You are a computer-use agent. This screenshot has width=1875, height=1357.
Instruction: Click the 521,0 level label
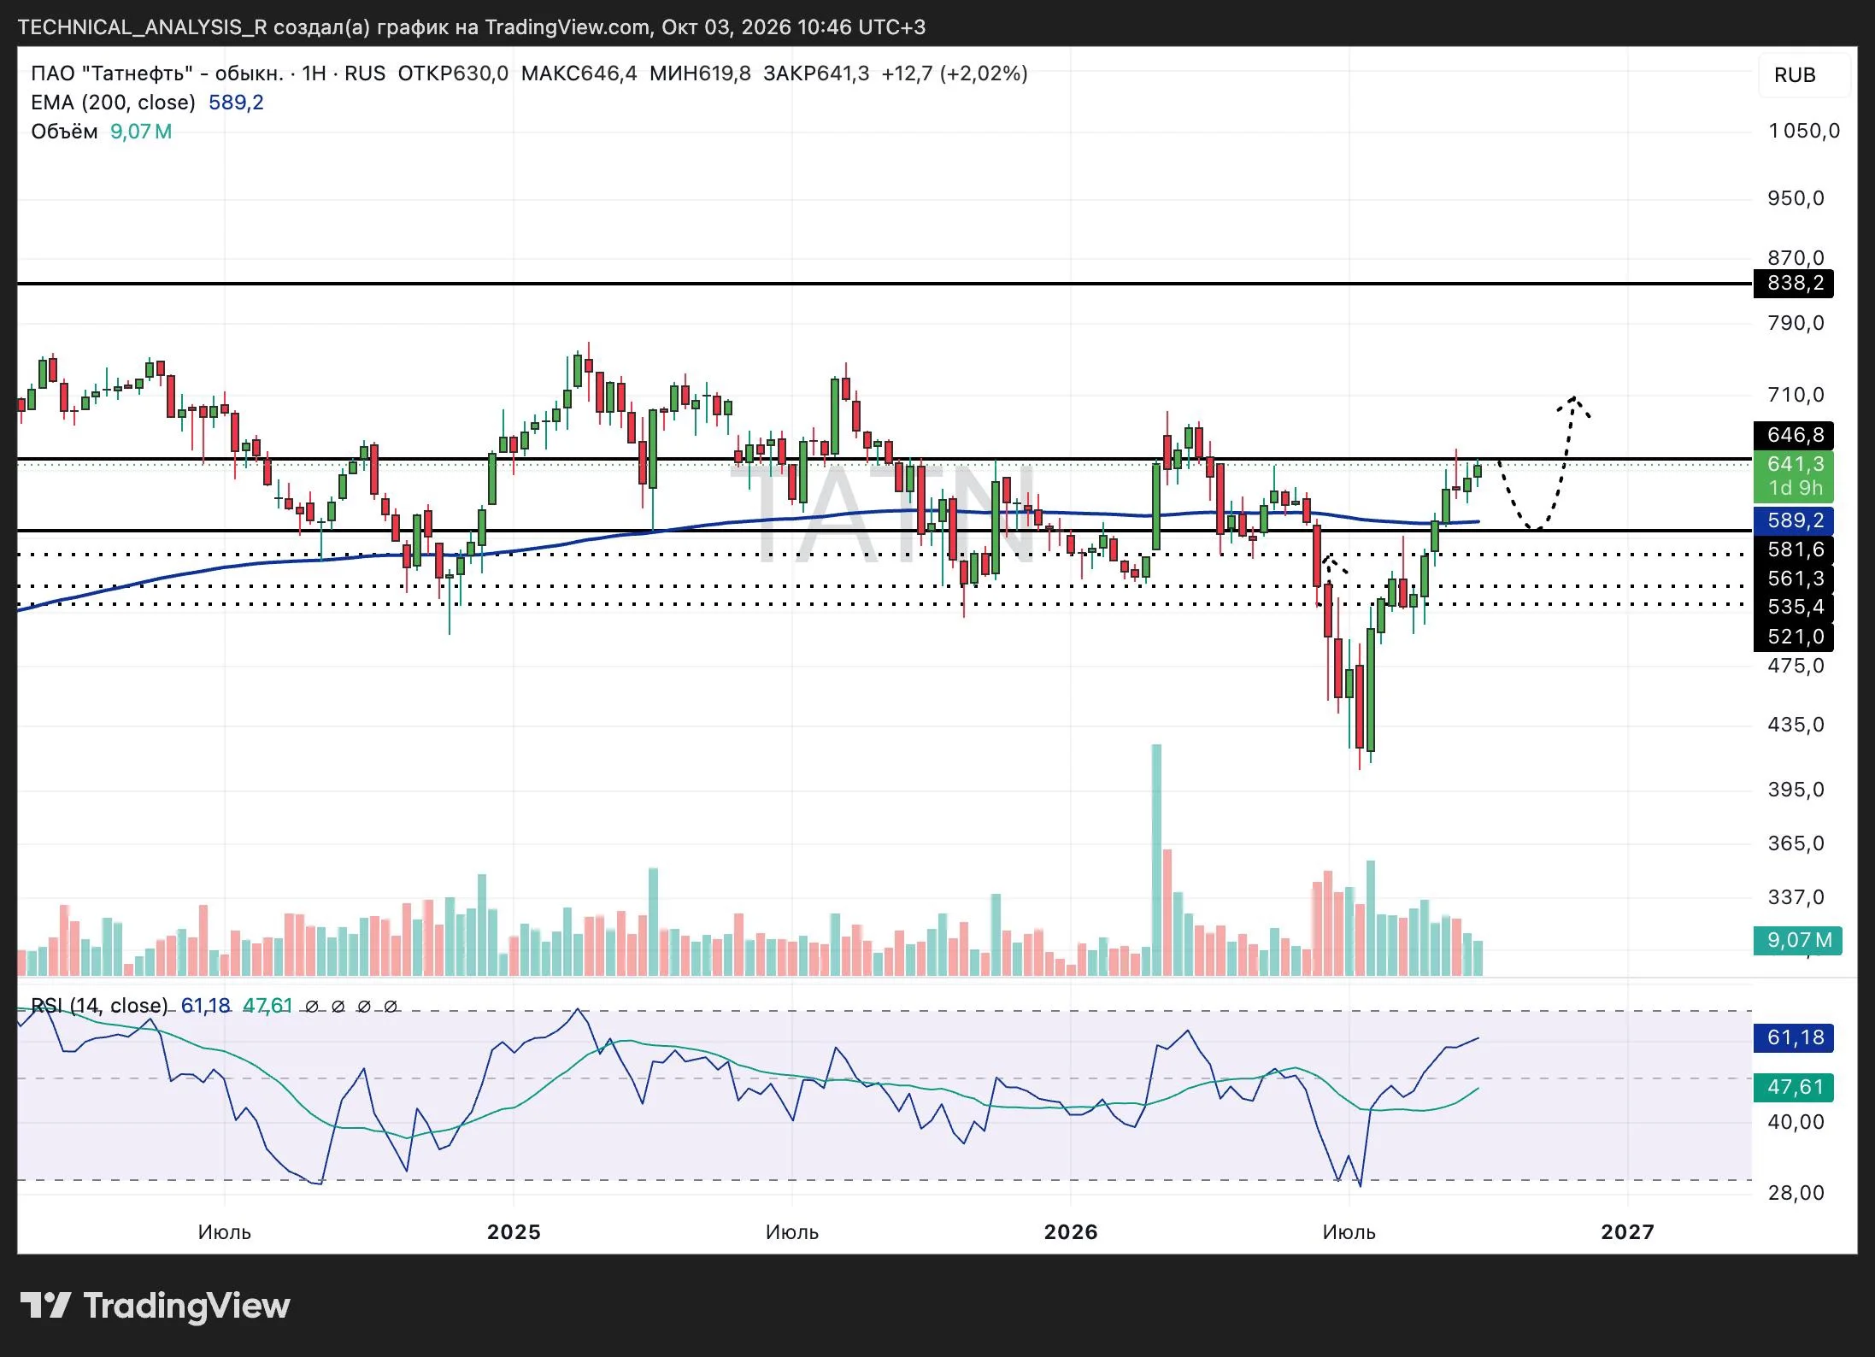1795,637
